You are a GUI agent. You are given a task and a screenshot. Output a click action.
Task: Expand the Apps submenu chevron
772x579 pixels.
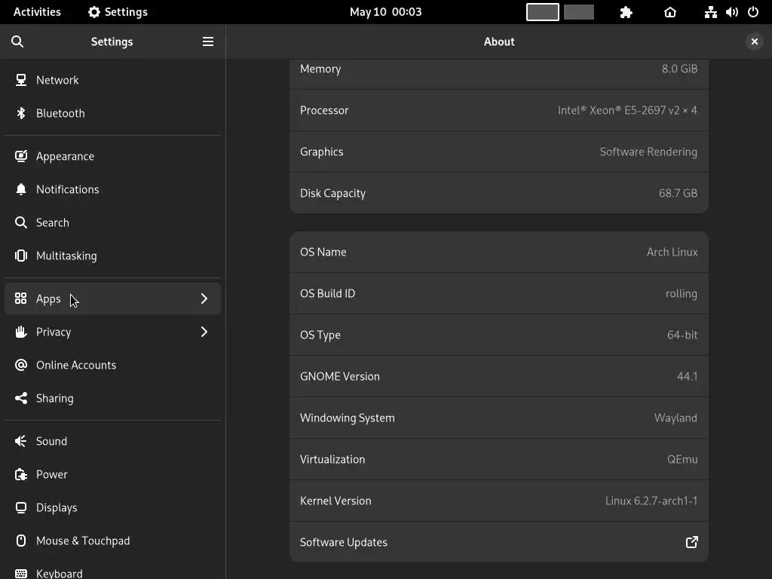click(x=204, y=299)
